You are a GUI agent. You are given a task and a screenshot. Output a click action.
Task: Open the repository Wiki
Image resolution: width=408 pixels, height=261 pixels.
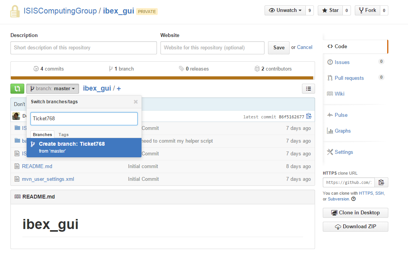coord(339,94)
